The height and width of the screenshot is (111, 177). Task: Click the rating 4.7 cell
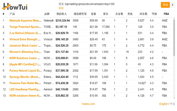(152, 95)
